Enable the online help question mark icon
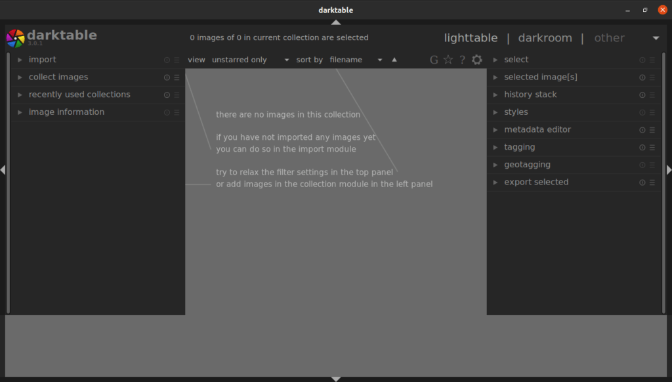Screen dimensions: 672x382 462,60
